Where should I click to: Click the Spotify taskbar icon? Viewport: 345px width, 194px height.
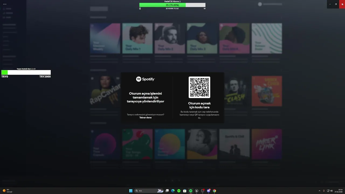coord(191,191)
